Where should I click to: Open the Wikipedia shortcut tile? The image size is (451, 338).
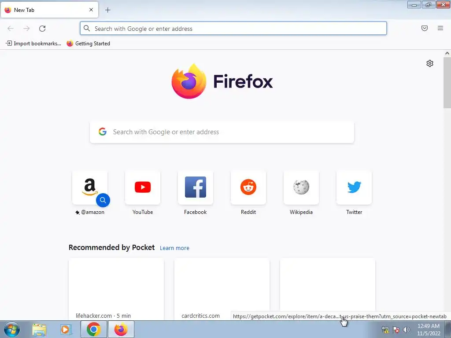pyautogui.click(x=301, y=187)
